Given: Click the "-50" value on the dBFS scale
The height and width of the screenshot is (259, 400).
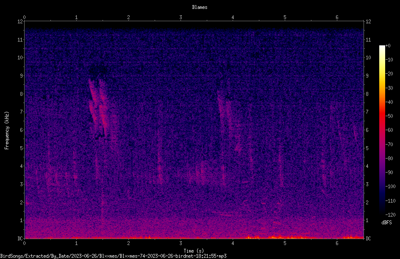Looking at the screenshot, I should [389, 116].
